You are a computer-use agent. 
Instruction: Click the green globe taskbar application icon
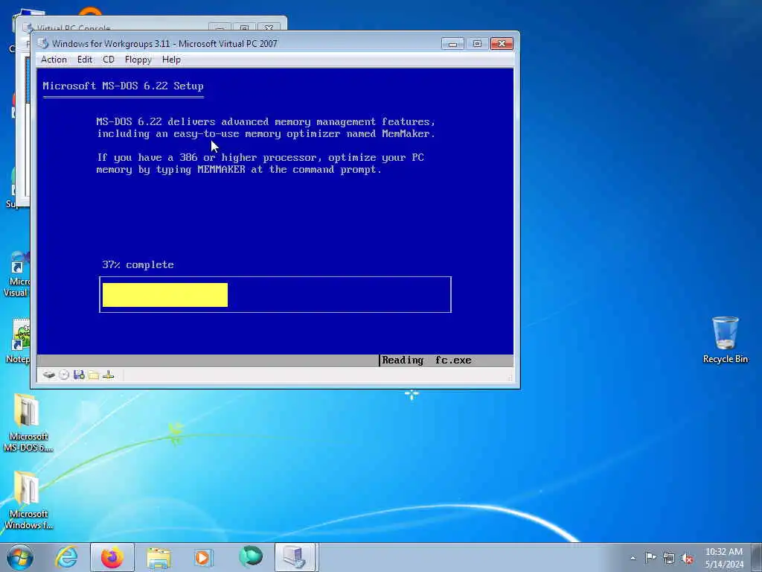(x=251, y=557)
